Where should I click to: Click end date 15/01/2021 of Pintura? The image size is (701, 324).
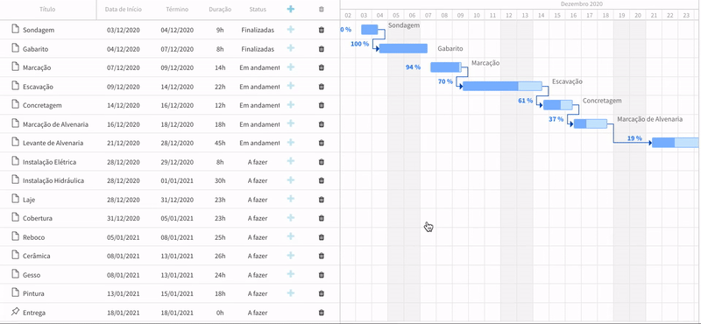[177, 293]
